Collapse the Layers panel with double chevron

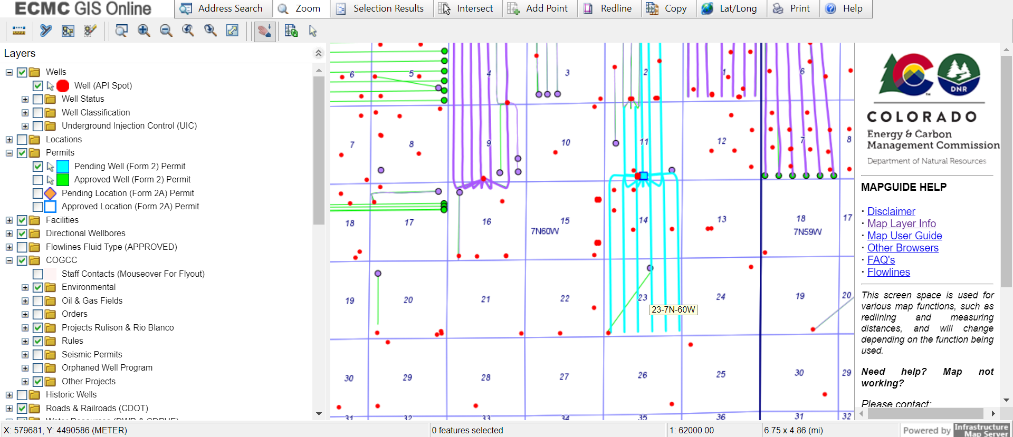(x=318, y=53)
